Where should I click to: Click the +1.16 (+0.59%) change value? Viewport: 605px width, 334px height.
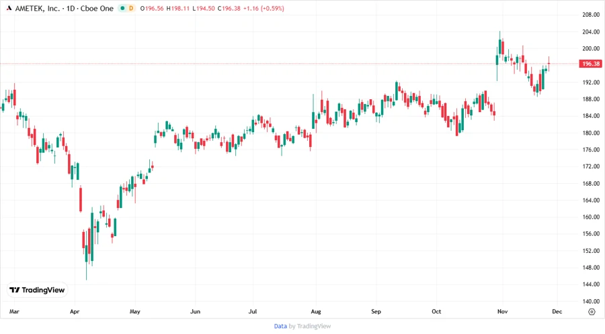coord(264,9)
